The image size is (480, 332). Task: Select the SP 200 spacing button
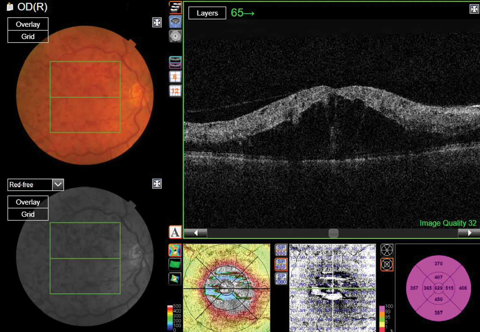pyautogui.click(x=281, y=250)
